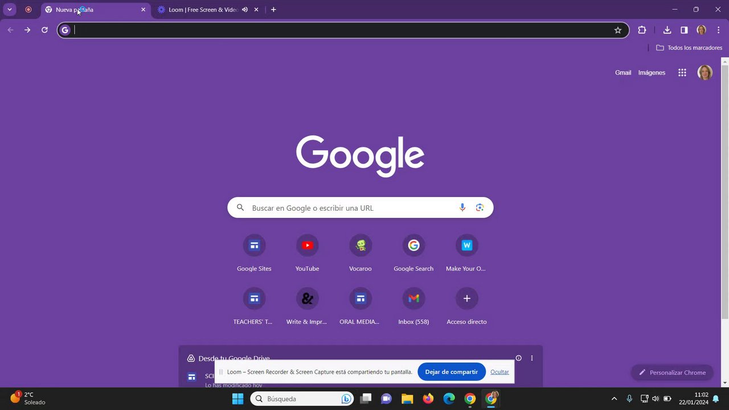Go back to previous page
Screen dimensions: 729x410
click(10, 30)
